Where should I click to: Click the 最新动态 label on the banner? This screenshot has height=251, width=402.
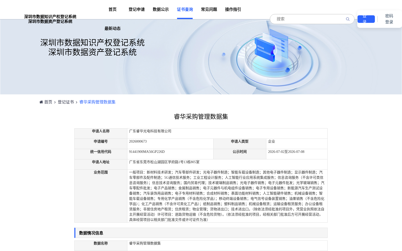tap(113, 29)
